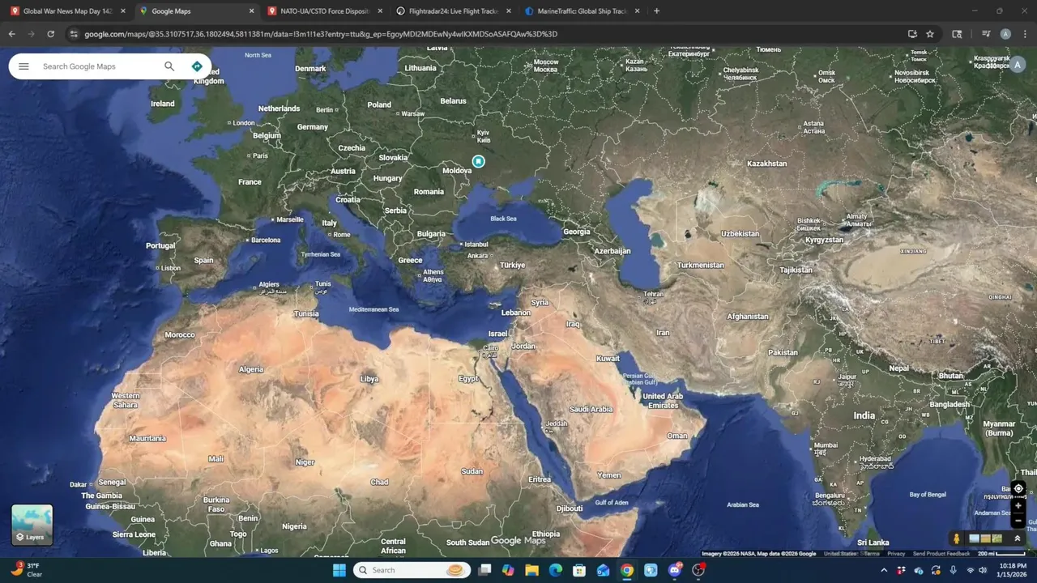
Task: Open the media controls icon
Action: [x=986, y=34]
